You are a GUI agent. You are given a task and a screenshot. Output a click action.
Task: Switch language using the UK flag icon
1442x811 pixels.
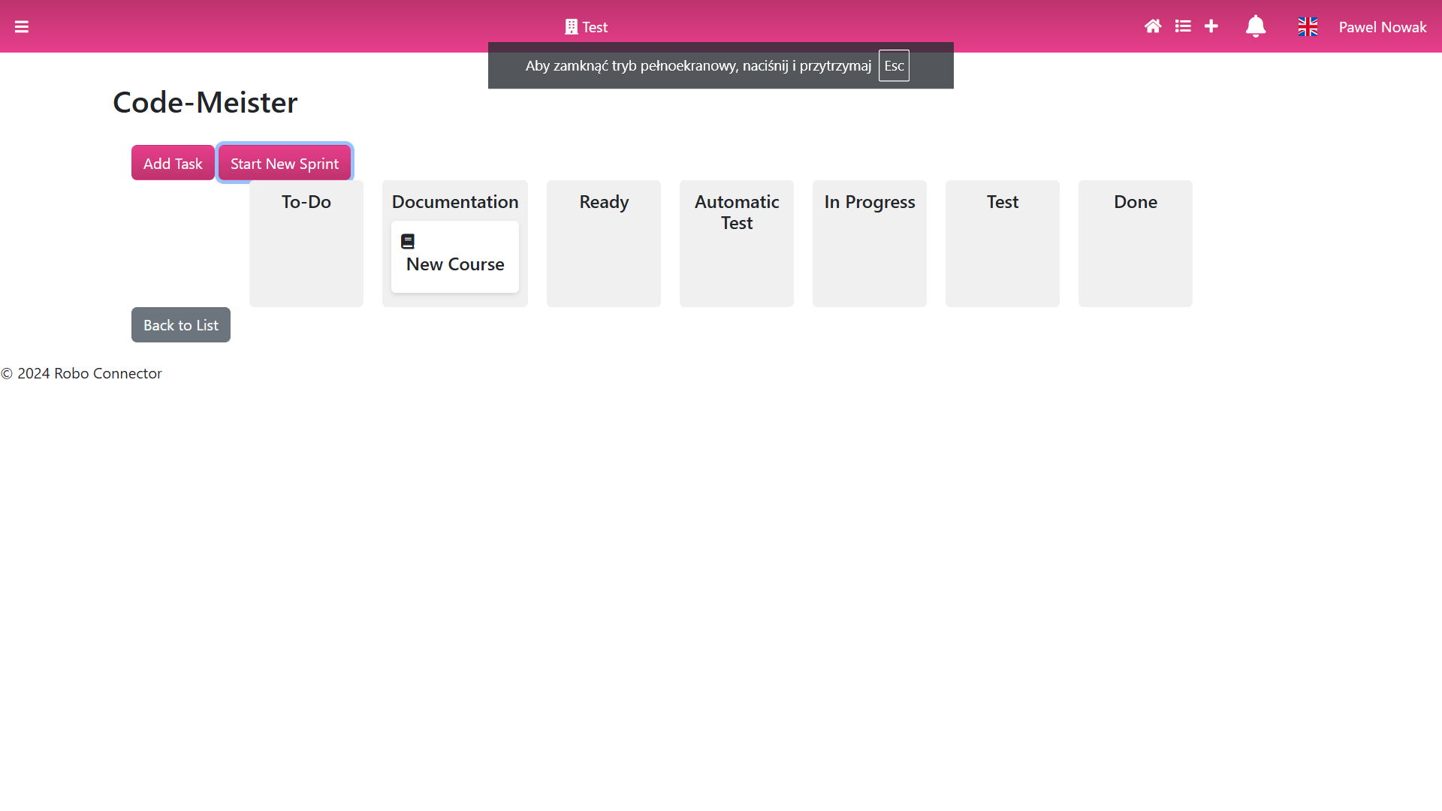[1307, 26]
